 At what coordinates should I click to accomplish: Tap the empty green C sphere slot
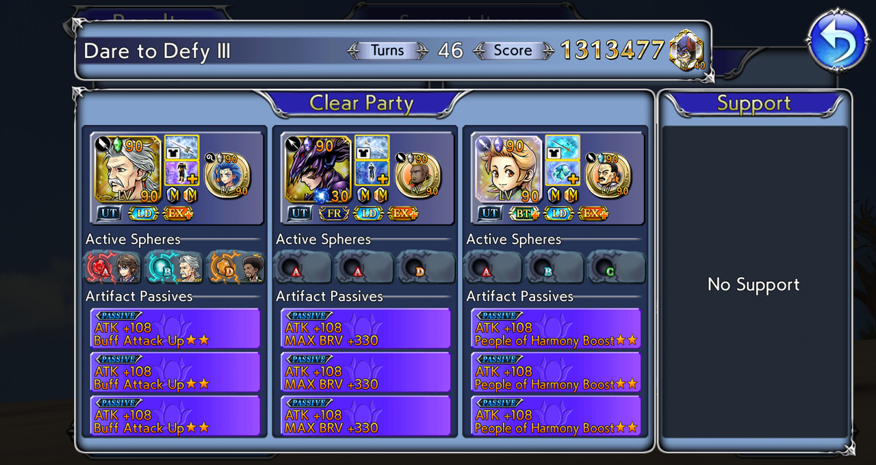(616, 267)
